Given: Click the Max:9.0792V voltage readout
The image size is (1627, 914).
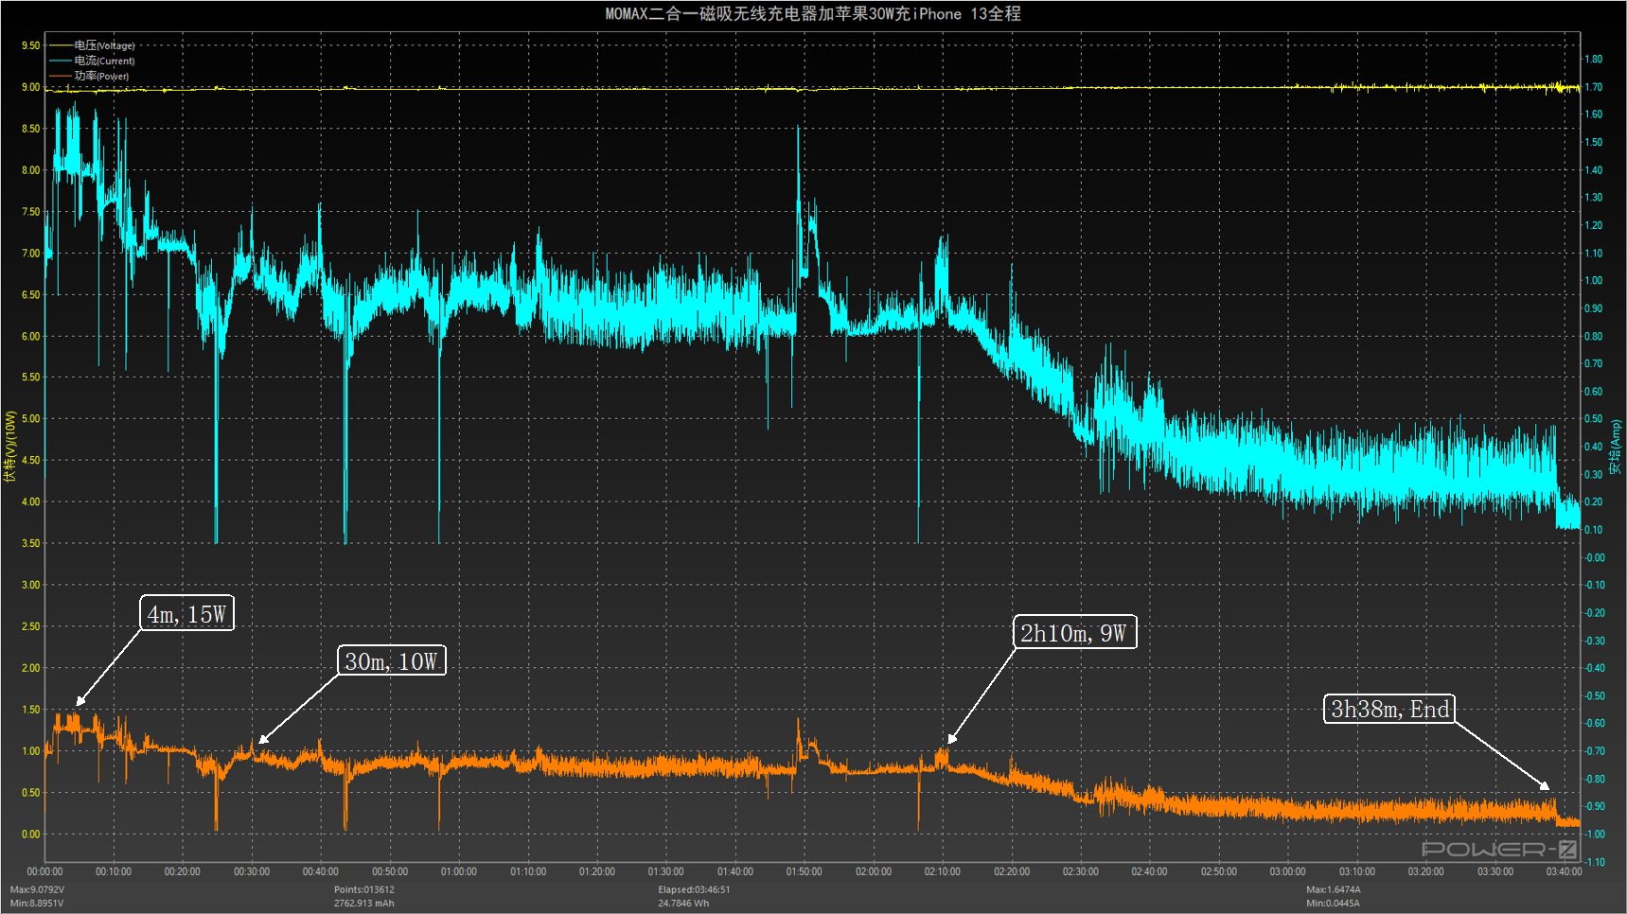Looking at the screenshot, I should (37, 889).
